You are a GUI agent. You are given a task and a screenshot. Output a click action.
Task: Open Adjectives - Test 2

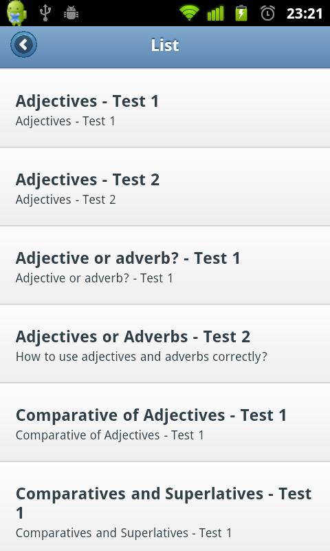click(x=165, y=187)
